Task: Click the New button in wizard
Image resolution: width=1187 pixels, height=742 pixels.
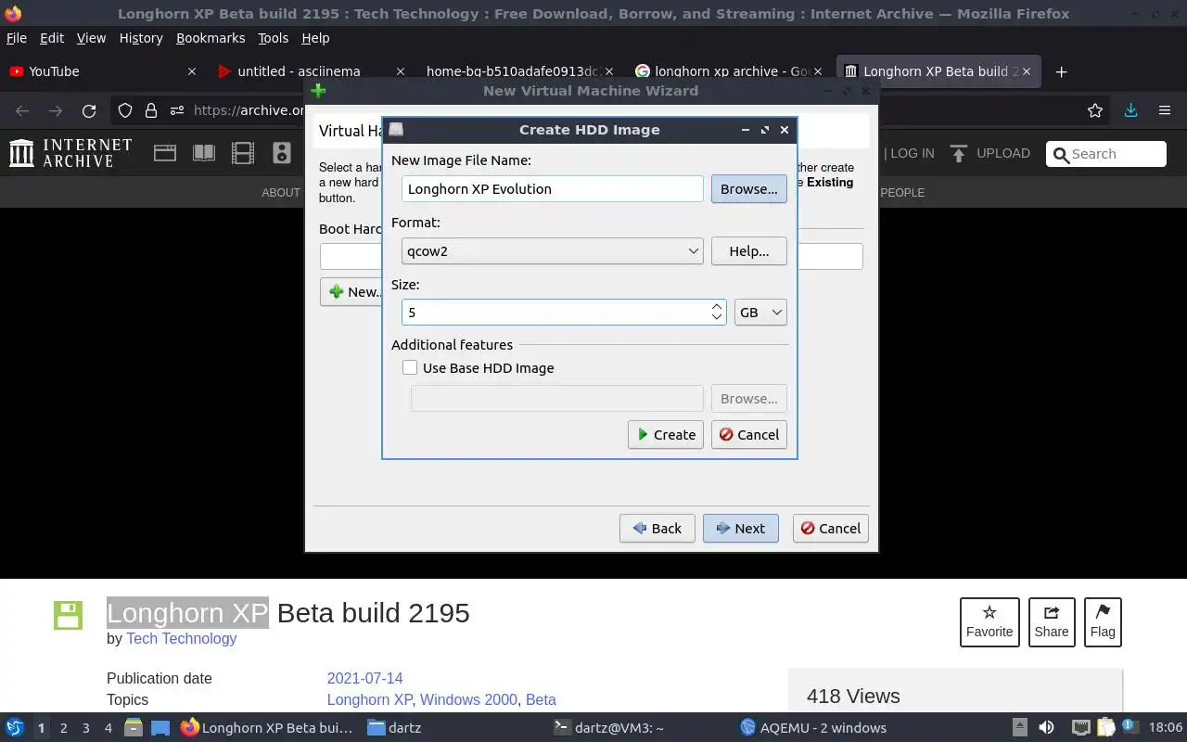Action: [352, 291]
